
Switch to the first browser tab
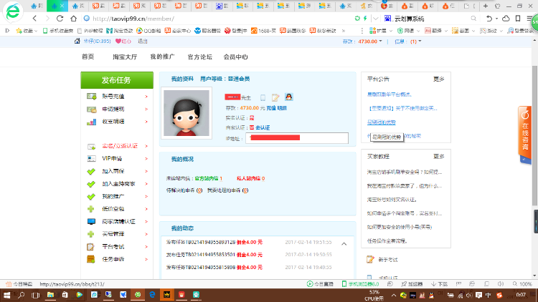tap(37, 6)
